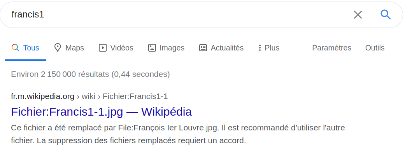
Task: Click the Vidéos play icon
Action: click(x=103, y=48)
